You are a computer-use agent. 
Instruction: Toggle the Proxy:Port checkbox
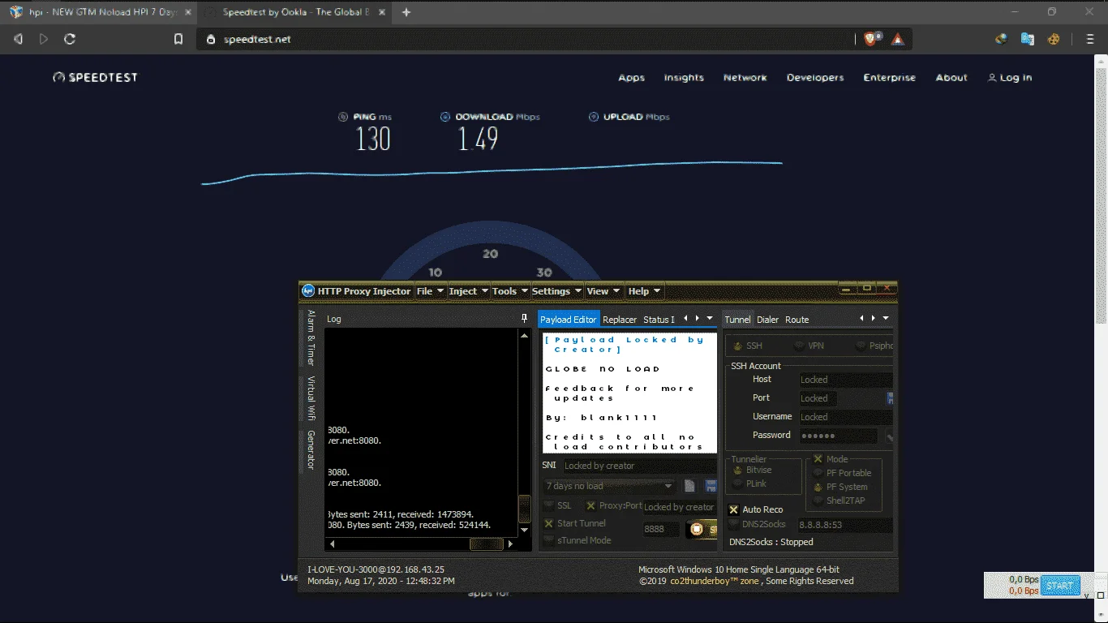(591, 506)
